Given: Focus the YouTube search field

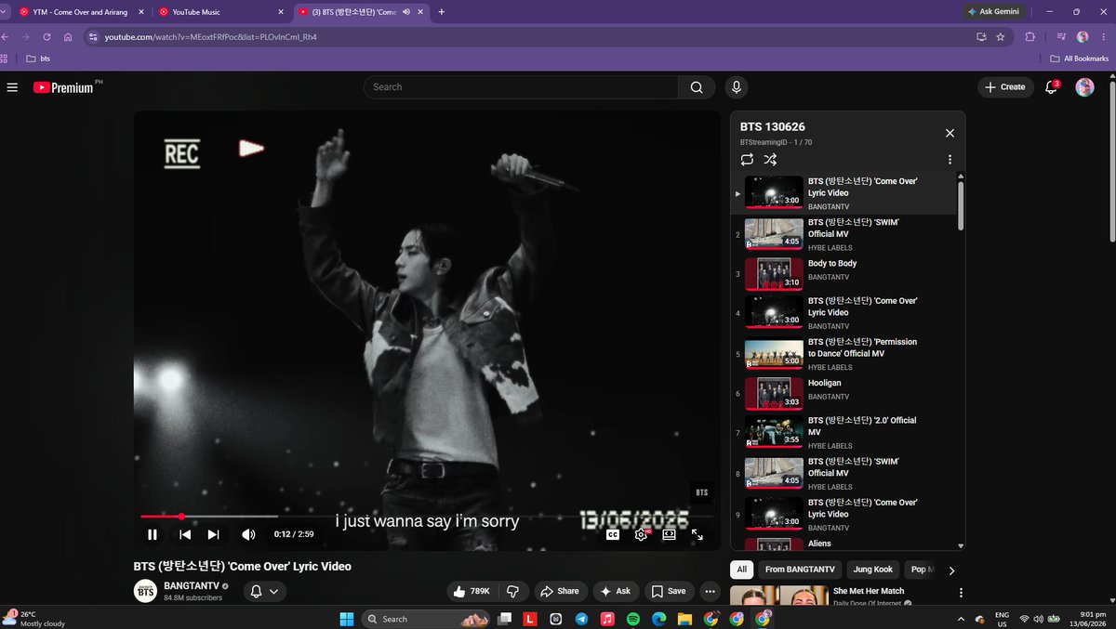Looking at the screenshot, I should pyautogui.click(x=521, y=87).
